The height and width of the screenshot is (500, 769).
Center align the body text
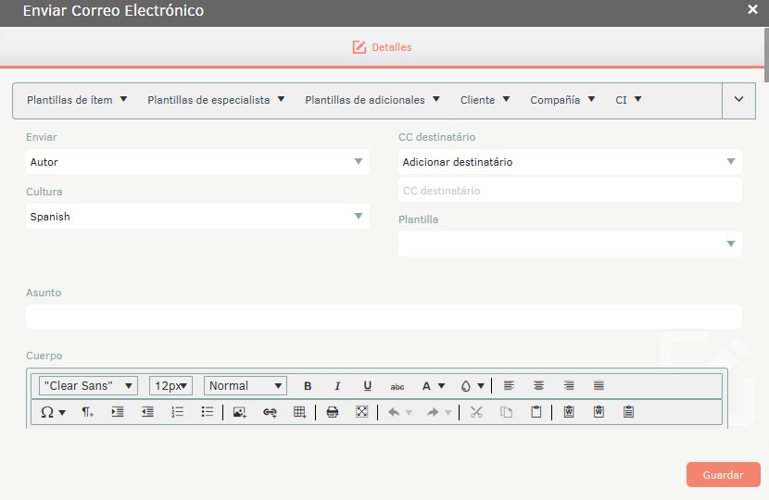click(538, 386)
